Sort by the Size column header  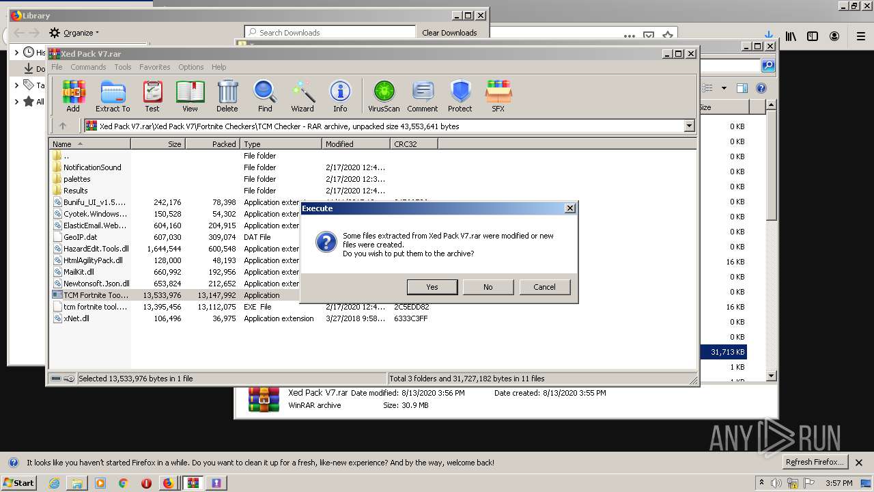click(x=158, y=143)
